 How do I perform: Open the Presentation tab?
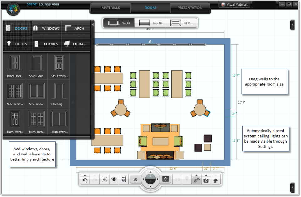tap(190, 8)
